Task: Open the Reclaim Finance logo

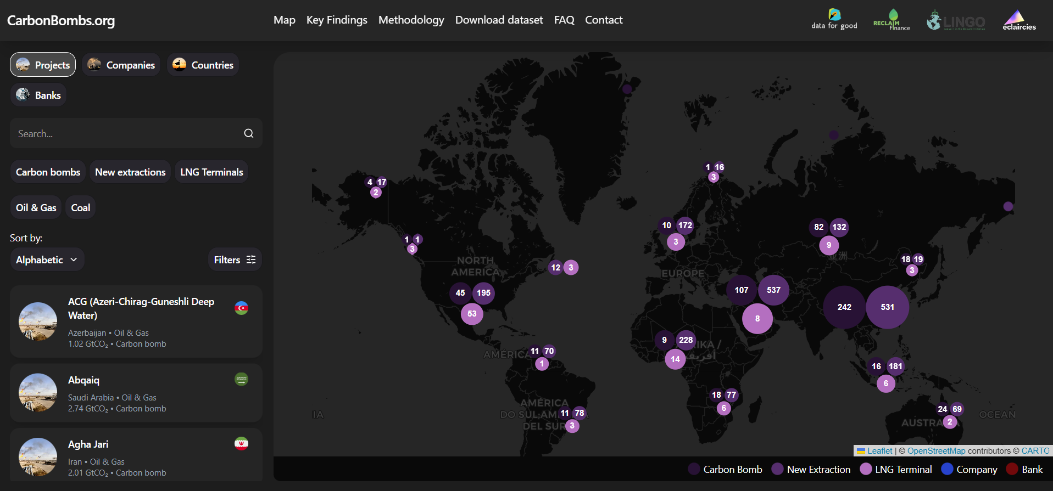Action: (x=891, y=20)
